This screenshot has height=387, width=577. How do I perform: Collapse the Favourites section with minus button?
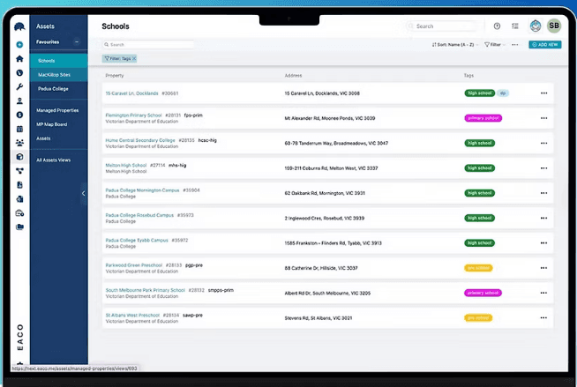point(77,42)
